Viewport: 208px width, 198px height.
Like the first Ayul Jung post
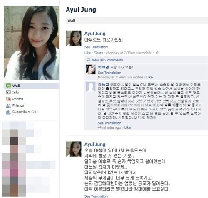tap(87, 53)
